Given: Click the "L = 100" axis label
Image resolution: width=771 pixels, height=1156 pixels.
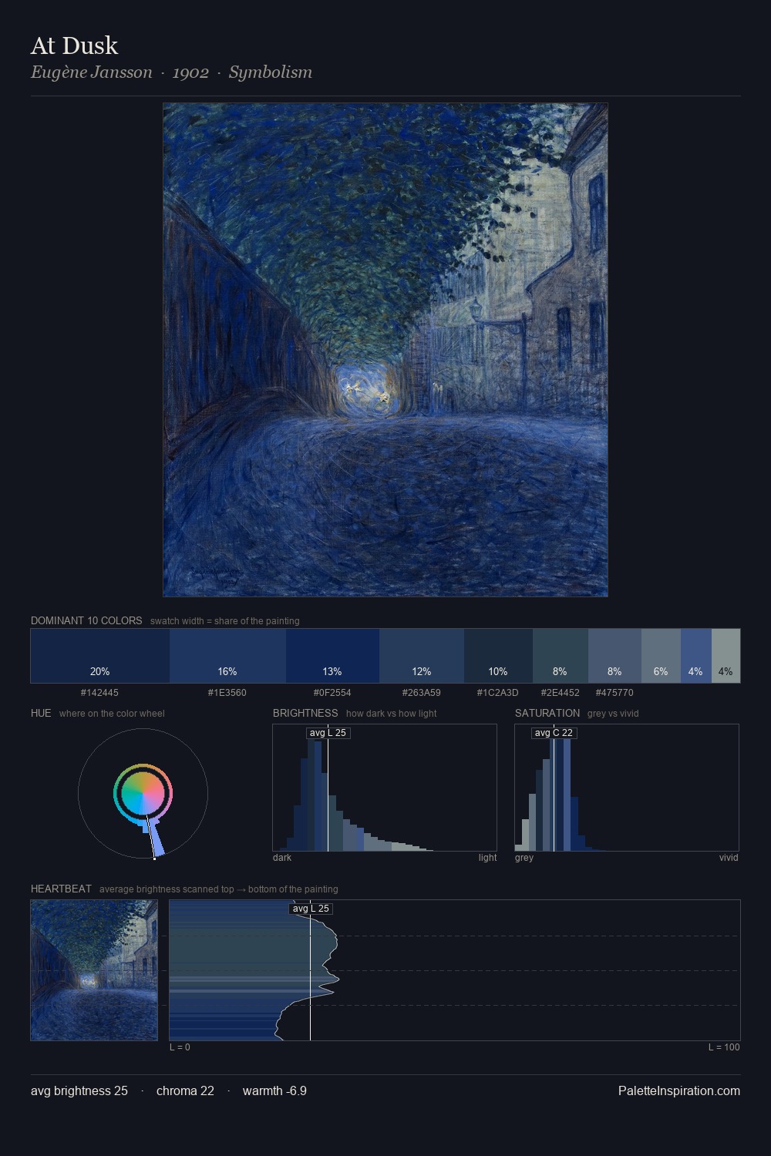Looking at the screenshot, I should pos(724,1047).
